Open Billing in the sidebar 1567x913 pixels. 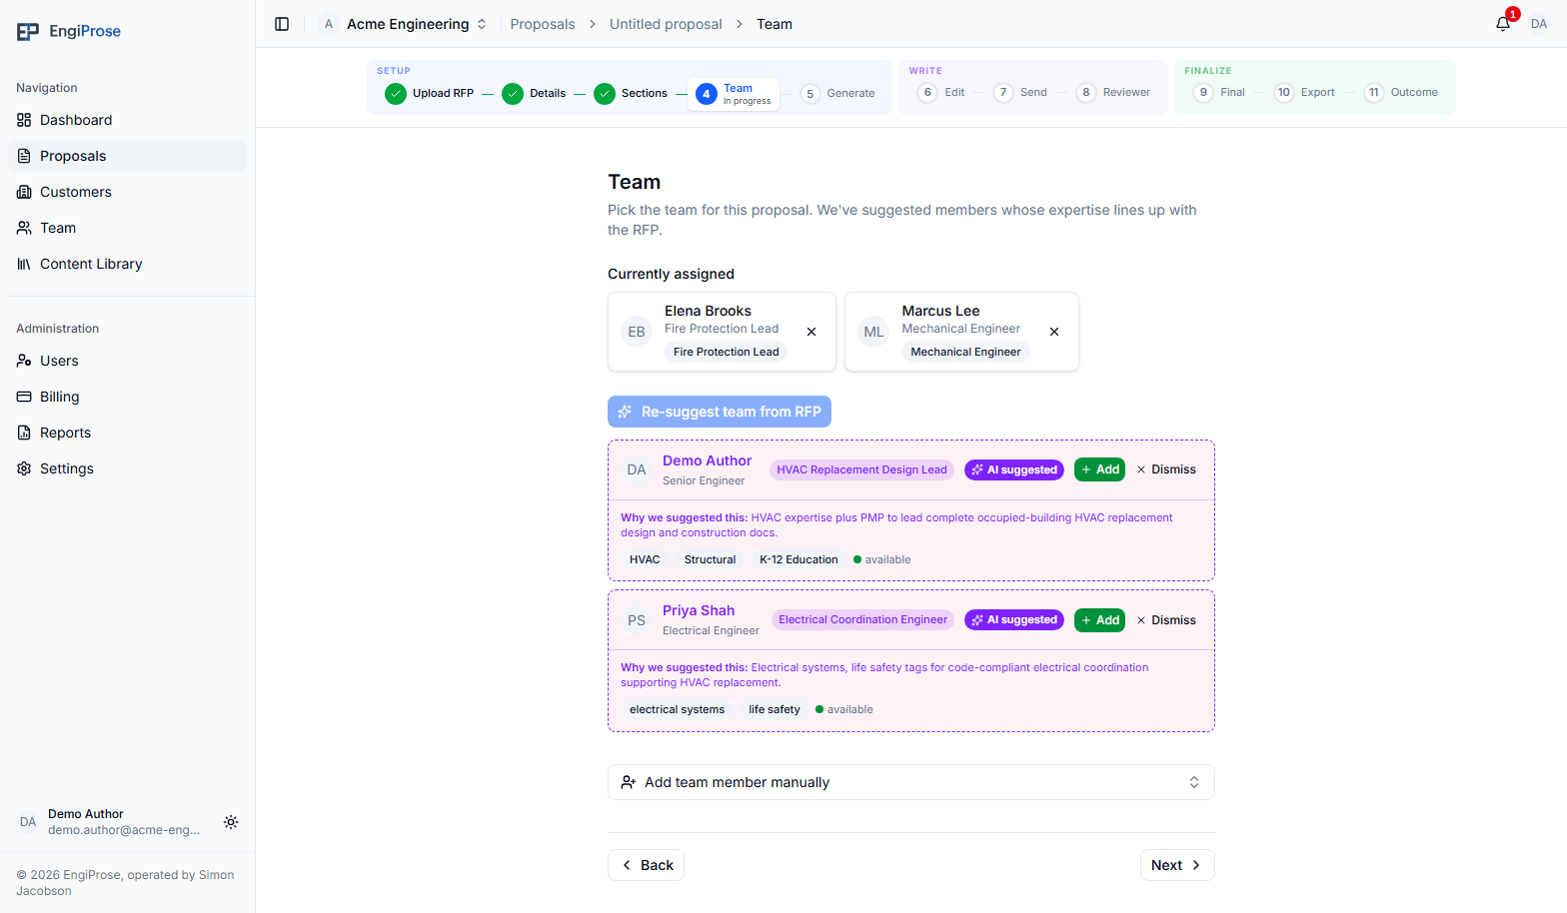[127, 397]
